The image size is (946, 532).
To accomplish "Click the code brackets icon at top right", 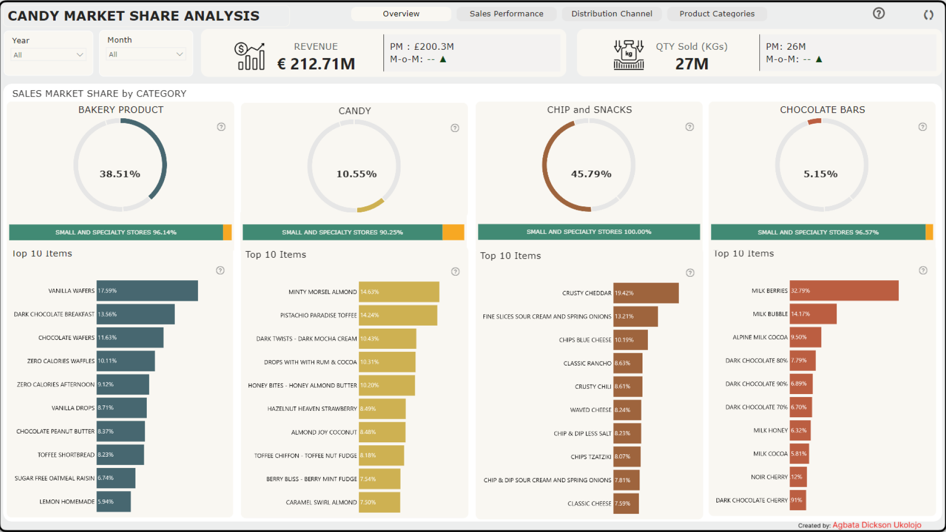I will [928, 15].
